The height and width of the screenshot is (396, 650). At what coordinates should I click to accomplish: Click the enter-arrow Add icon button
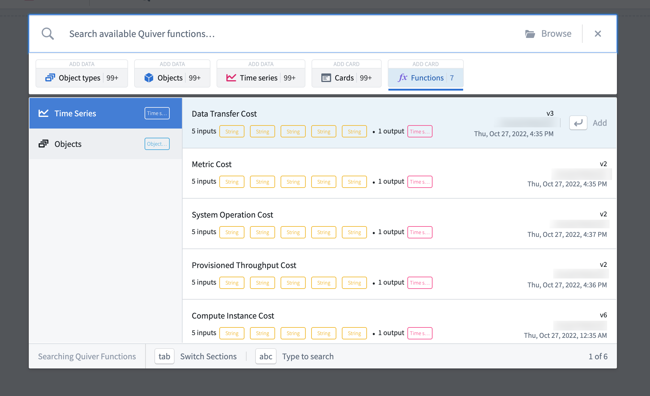(x=578, y=123)
